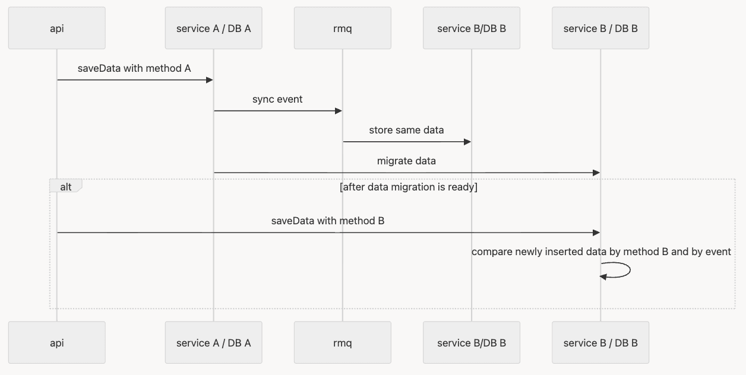Select the bottom api participant box
746x375 pixels.
(57, 342)
